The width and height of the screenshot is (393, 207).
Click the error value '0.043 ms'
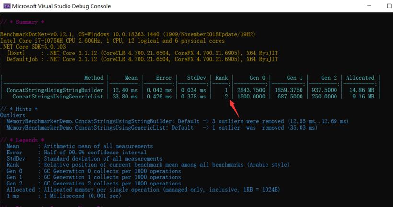click(159, 90)
